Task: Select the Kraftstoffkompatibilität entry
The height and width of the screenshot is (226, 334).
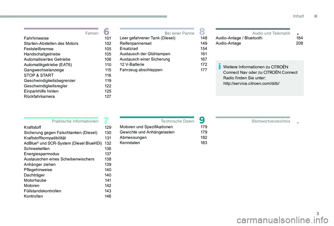Action: tap(67, 138)
